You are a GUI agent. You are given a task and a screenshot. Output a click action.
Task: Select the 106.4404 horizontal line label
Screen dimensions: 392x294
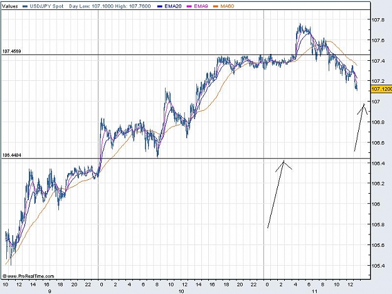point(12,155)
